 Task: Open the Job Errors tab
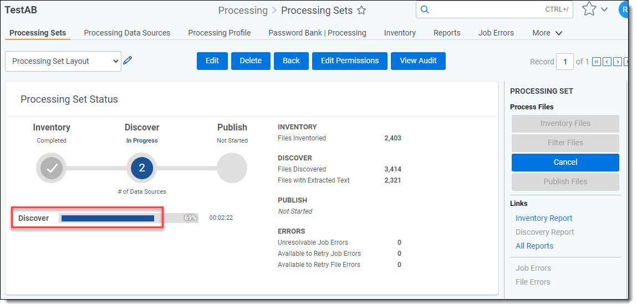(x=496, y=33)
